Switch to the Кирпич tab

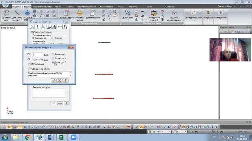pos(133,7)
